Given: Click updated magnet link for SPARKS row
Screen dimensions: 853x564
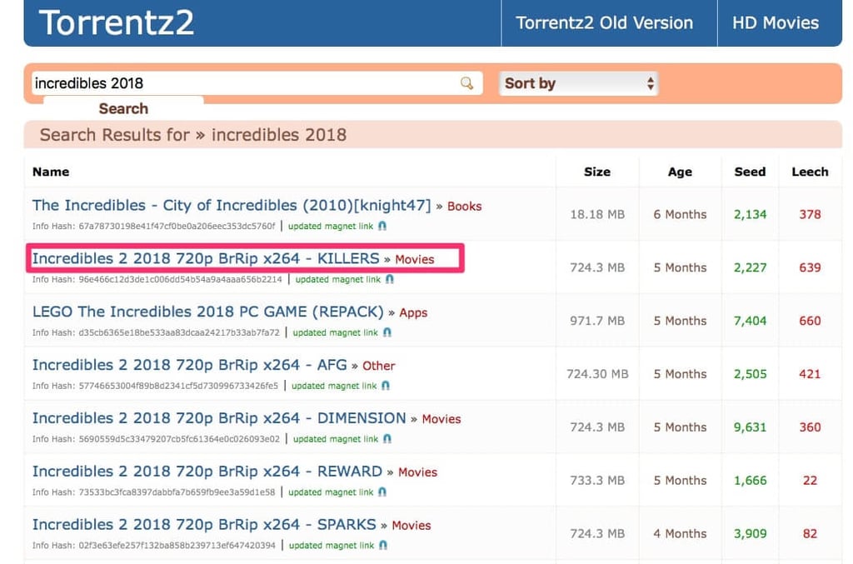Looking at the screenshot, I should pyautogui.click(x=332, y=545).
